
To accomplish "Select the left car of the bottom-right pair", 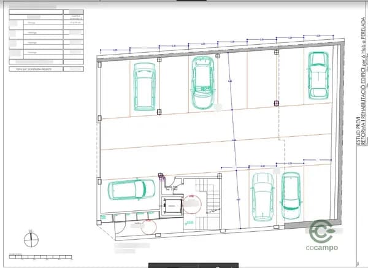I will [x=262, y=197].
